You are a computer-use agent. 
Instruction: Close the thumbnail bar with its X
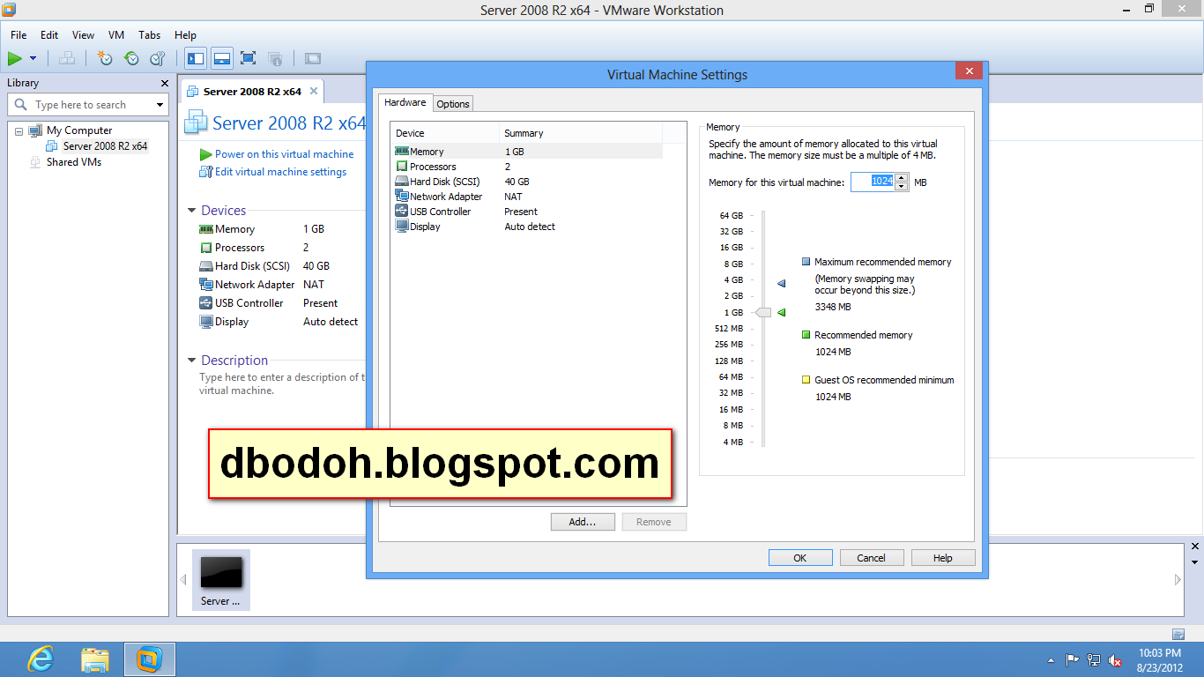[x=1195, y=547]
